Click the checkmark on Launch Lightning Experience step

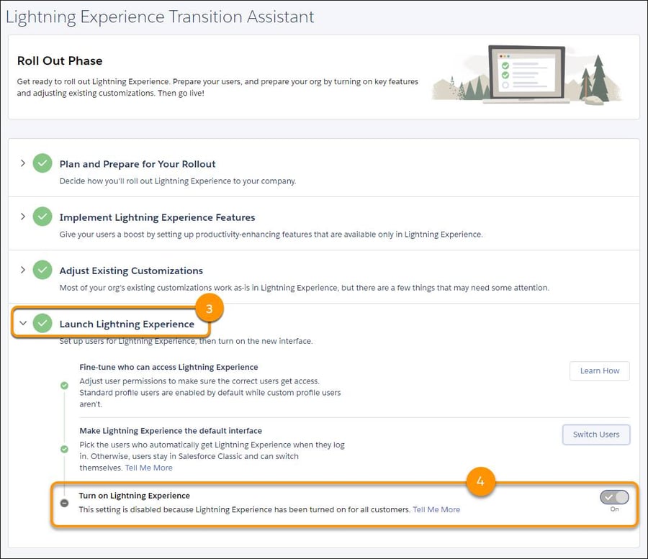pyautogui.click(x=43, y=322)
